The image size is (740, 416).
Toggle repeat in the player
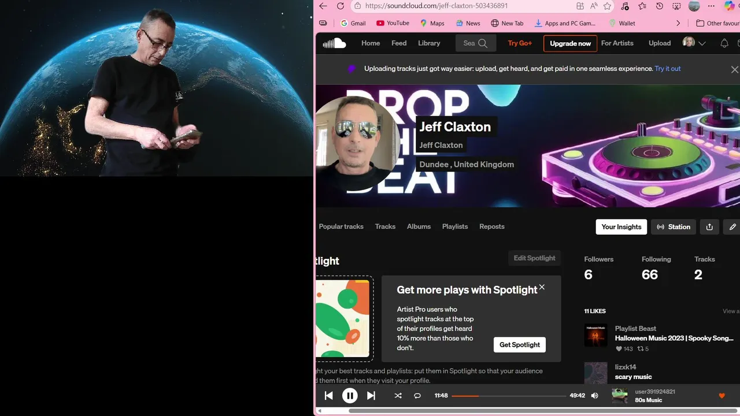pos(417,396)
